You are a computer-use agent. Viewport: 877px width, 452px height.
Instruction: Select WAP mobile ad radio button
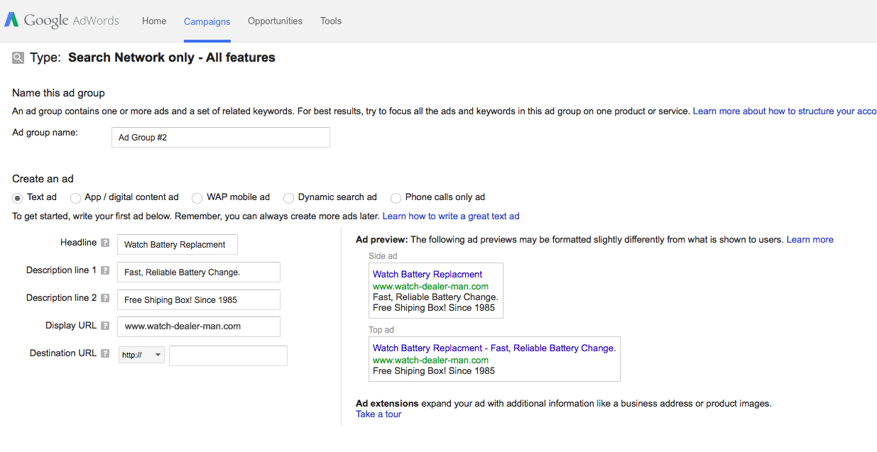click(x=197, y=198)
